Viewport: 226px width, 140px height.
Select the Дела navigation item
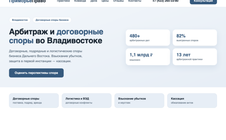(x=94, y=1)
